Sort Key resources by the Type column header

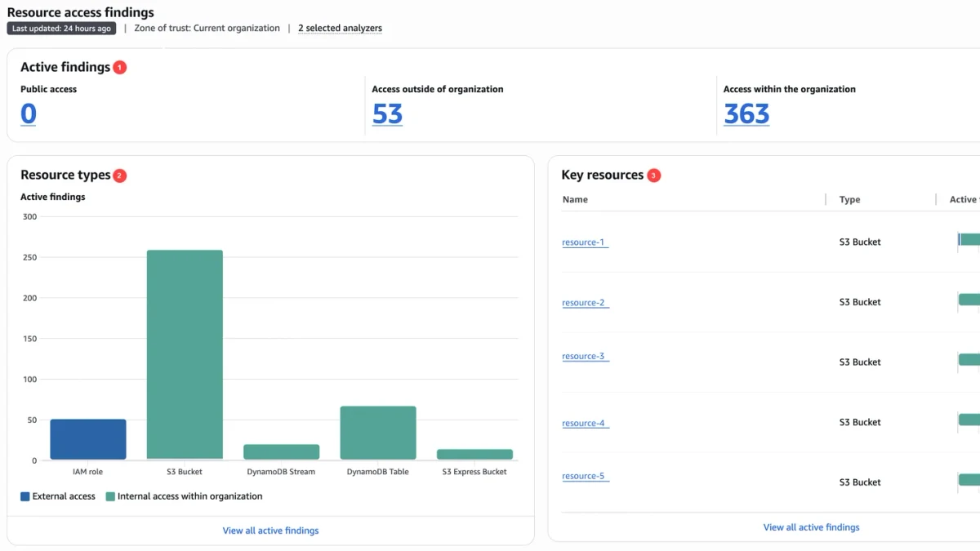849,199
